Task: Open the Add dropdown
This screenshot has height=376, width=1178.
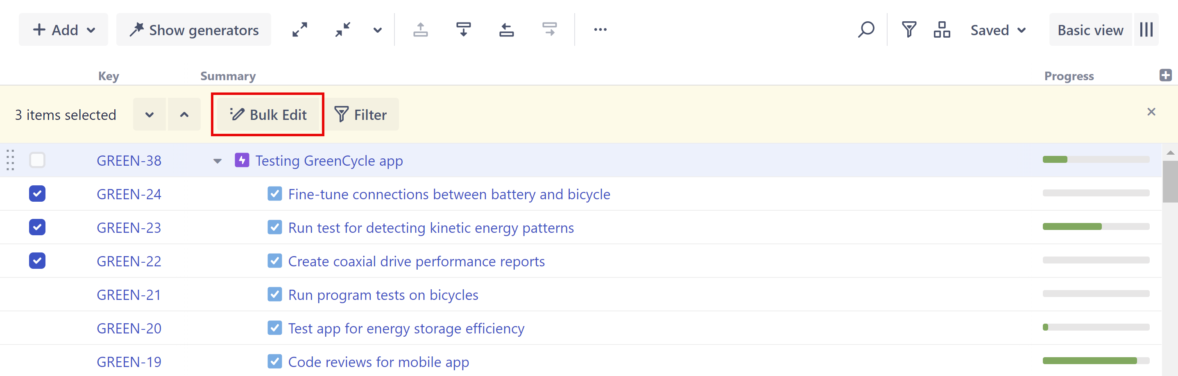Action: point(63,30)
